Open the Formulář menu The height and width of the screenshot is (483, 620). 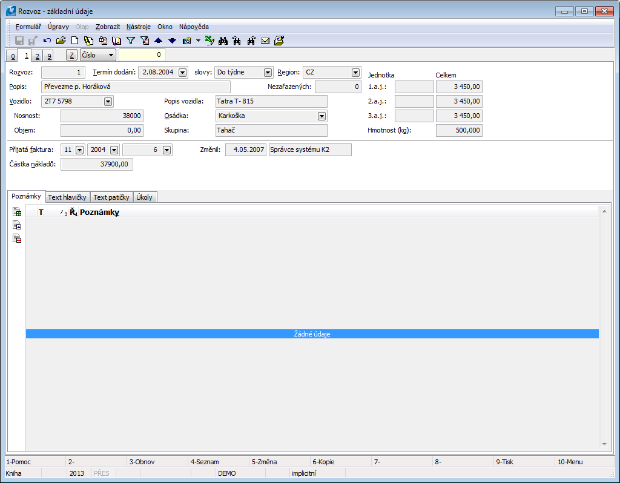[x=28, y=27]
